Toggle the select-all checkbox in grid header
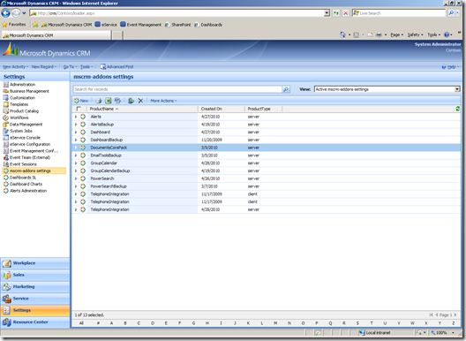The image size is (466, 341). tap(79, 109)
